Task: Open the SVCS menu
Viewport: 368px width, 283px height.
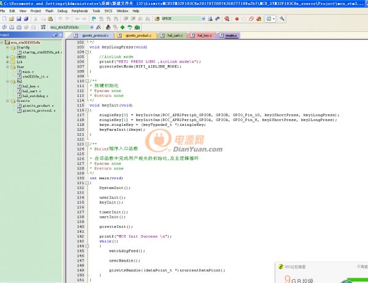Action: click(109, 11)
